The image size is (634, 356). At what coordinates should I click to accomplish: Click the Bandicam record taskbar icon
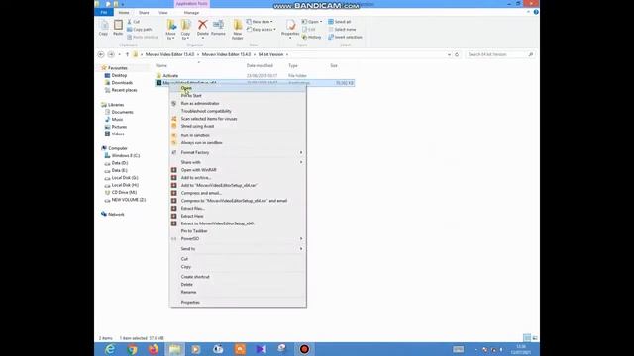click(x=304, y=349)
